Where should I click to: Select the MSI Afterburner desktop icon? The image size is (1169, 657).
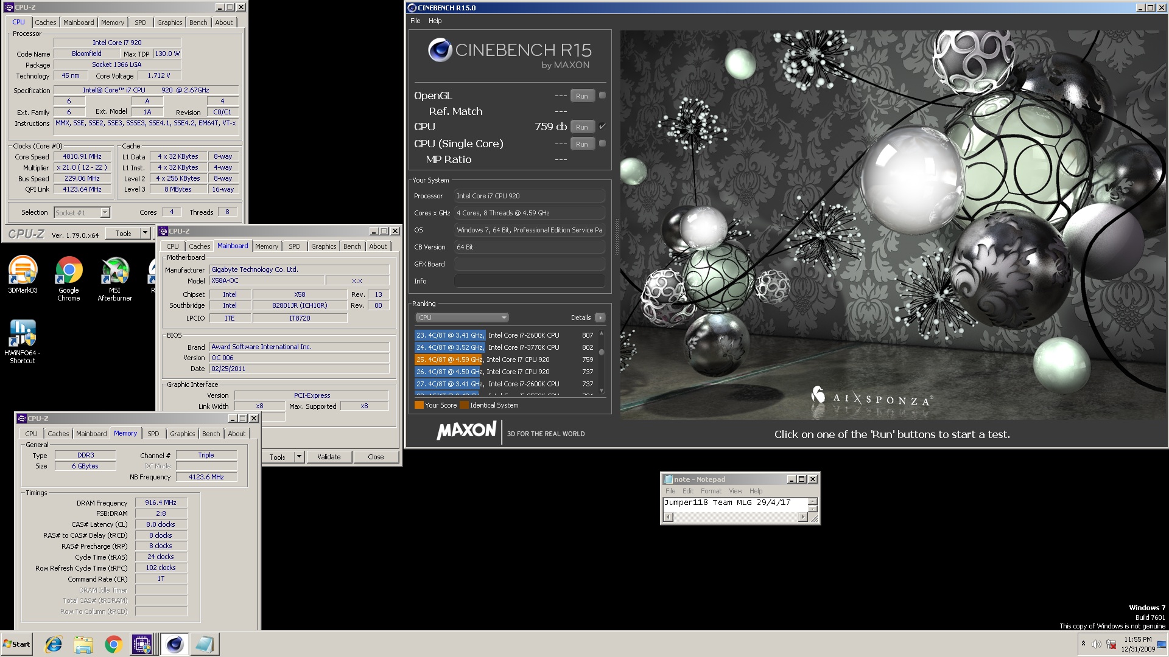pos(115,279)
